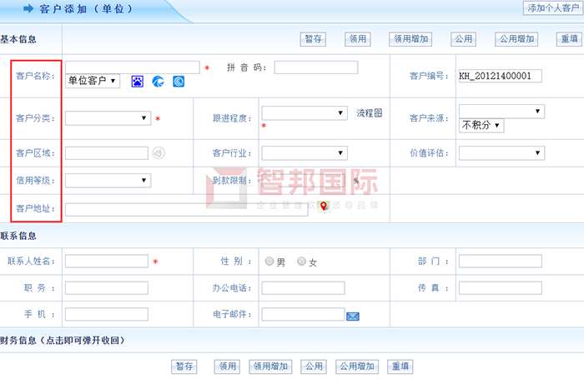Click the top 公用增加 button

pos(516,39)
